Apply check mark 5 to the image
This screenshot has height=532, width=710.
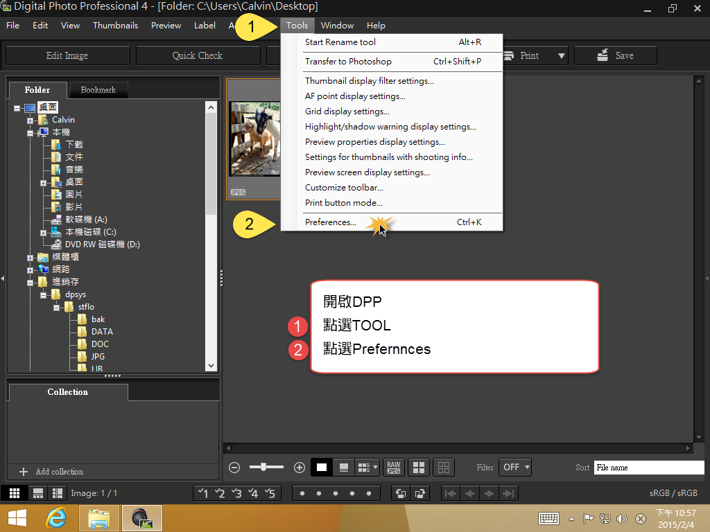click(x=270, y=493)
